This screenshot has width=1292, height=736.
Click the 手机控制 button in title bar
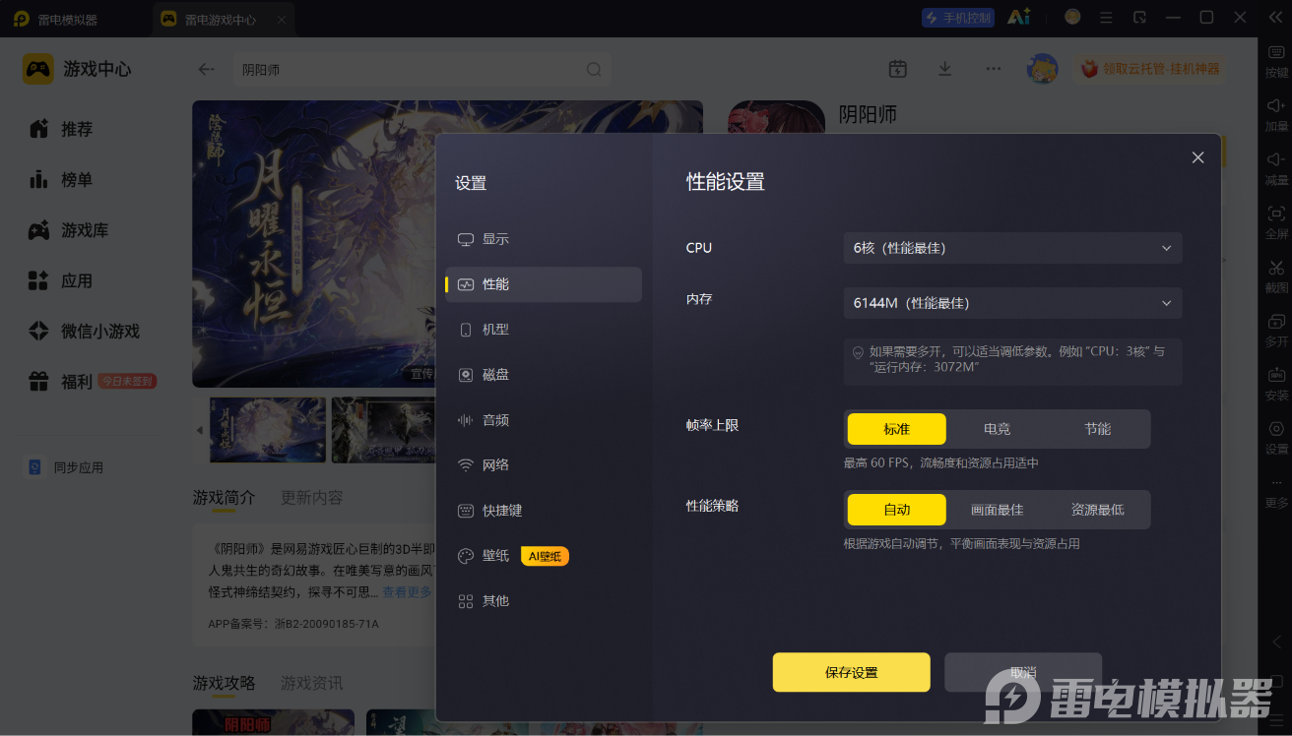coord(958,17)
